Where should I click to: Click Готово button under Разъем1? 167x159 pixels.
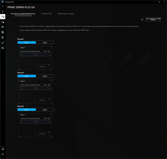click(x=42, y=67)
